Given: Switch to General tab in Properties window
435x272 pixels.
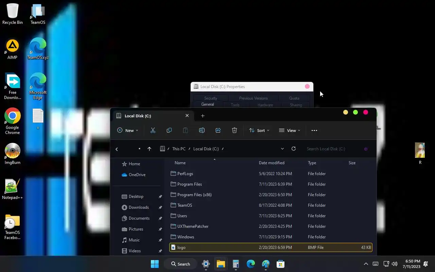Looking at the screenshot, I should (x=208, y=104).
